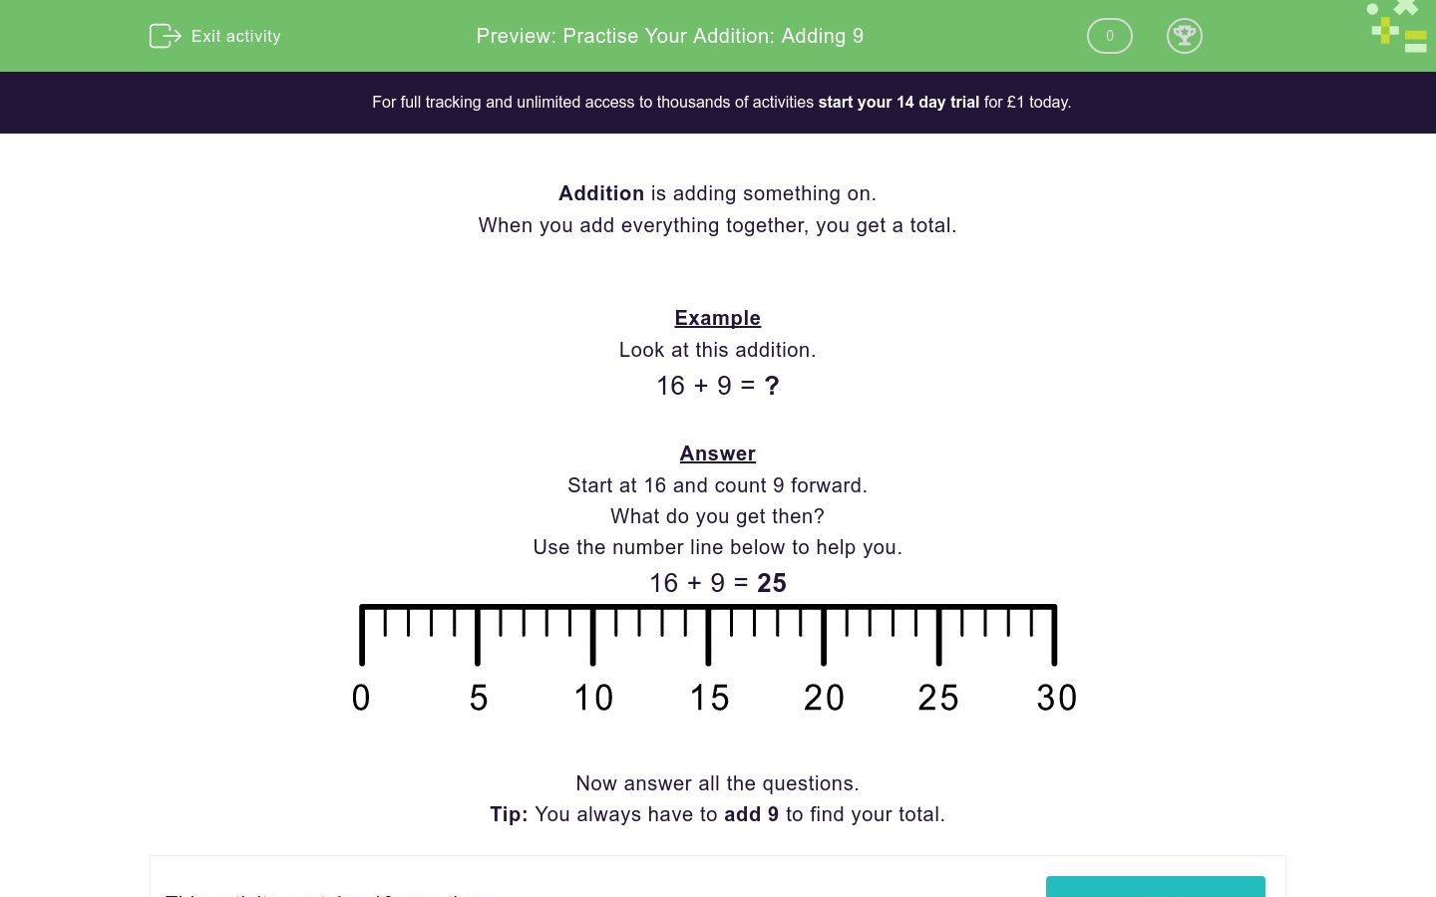Screen dimensions: 1436x897
Task: Select the underlined "Example" heading
Action: click(x=717, y=318)
